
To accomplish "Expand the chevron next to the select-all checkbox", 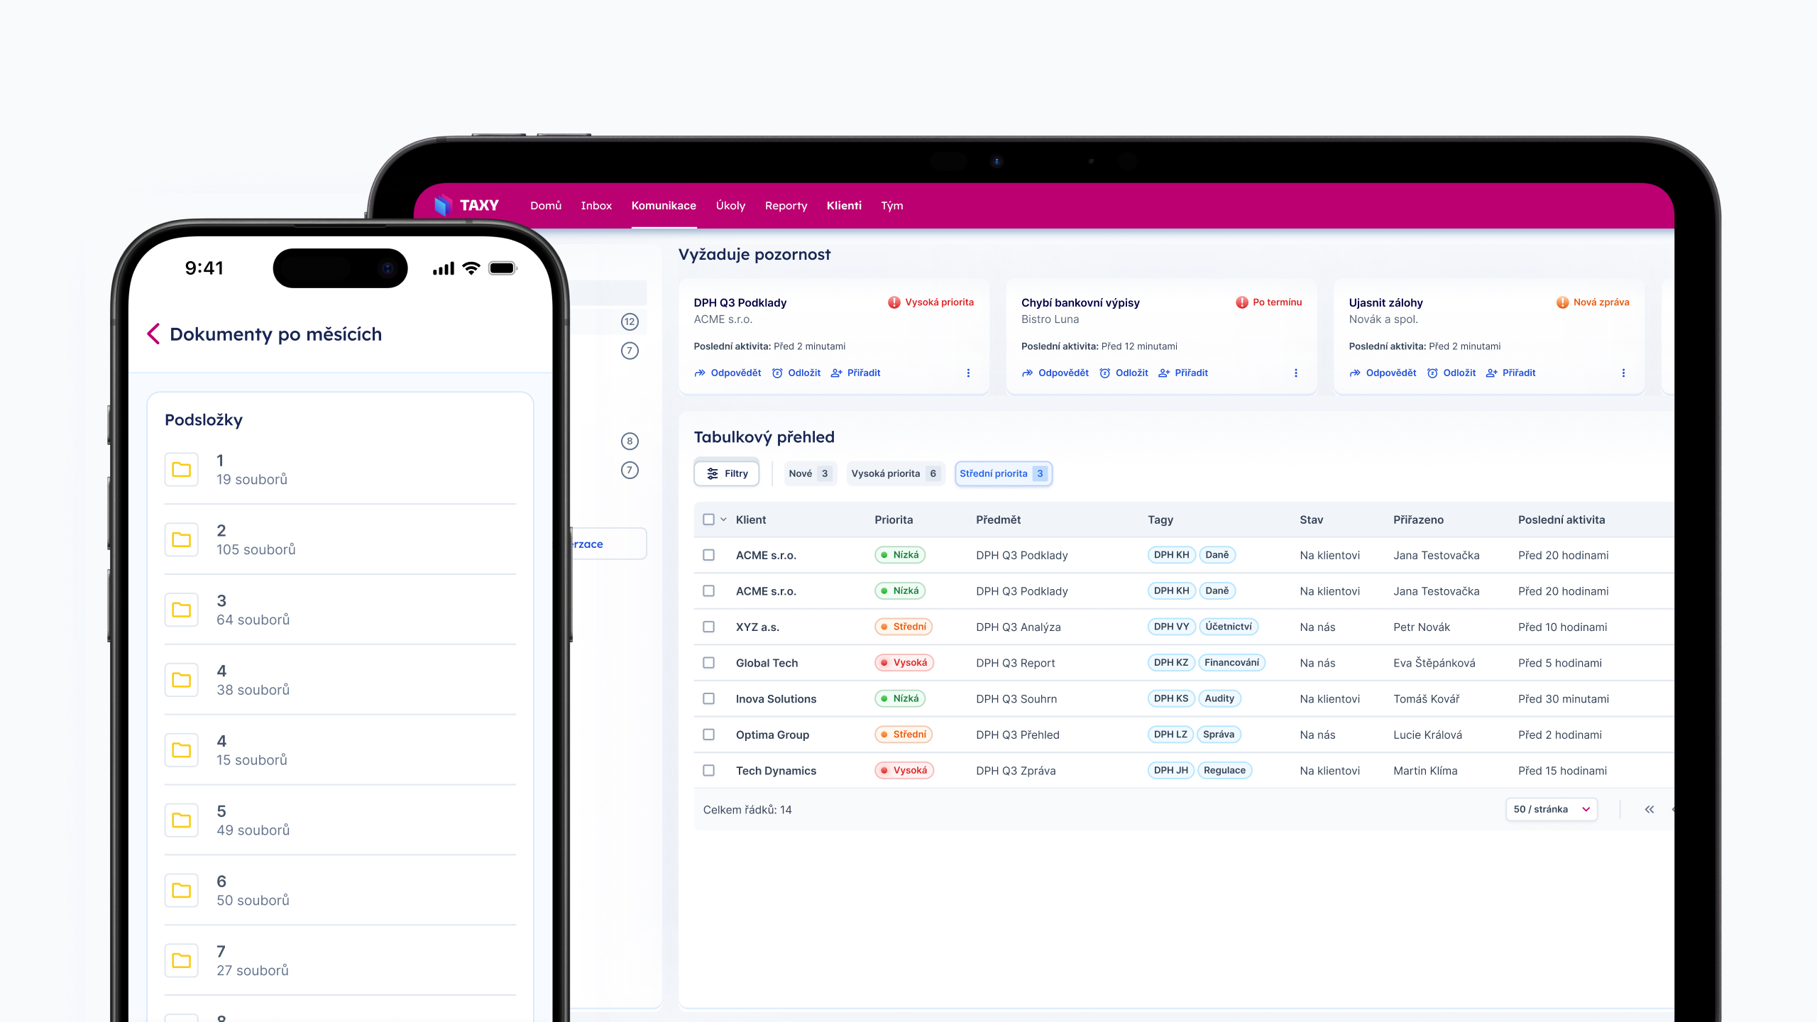I will pos(724,519).
